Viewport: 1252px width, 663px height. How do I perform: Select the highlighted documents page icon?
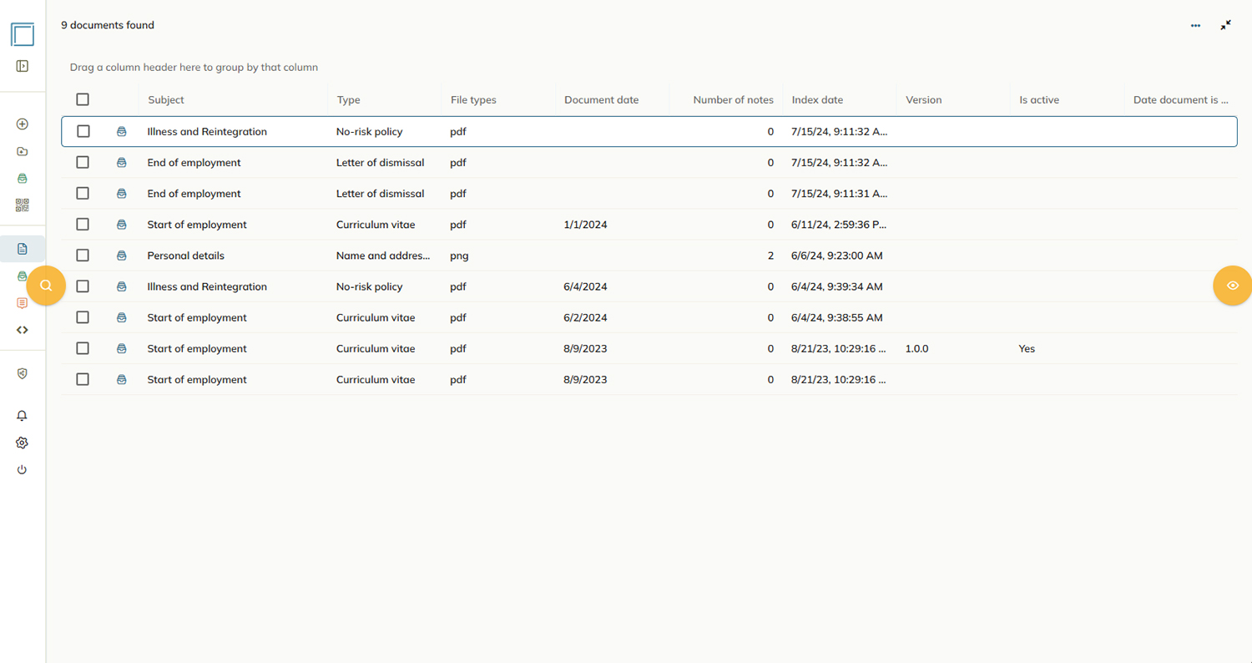point(23,249)
